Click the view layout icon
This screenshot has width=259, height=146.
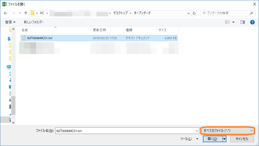click(x=227, y=22)
